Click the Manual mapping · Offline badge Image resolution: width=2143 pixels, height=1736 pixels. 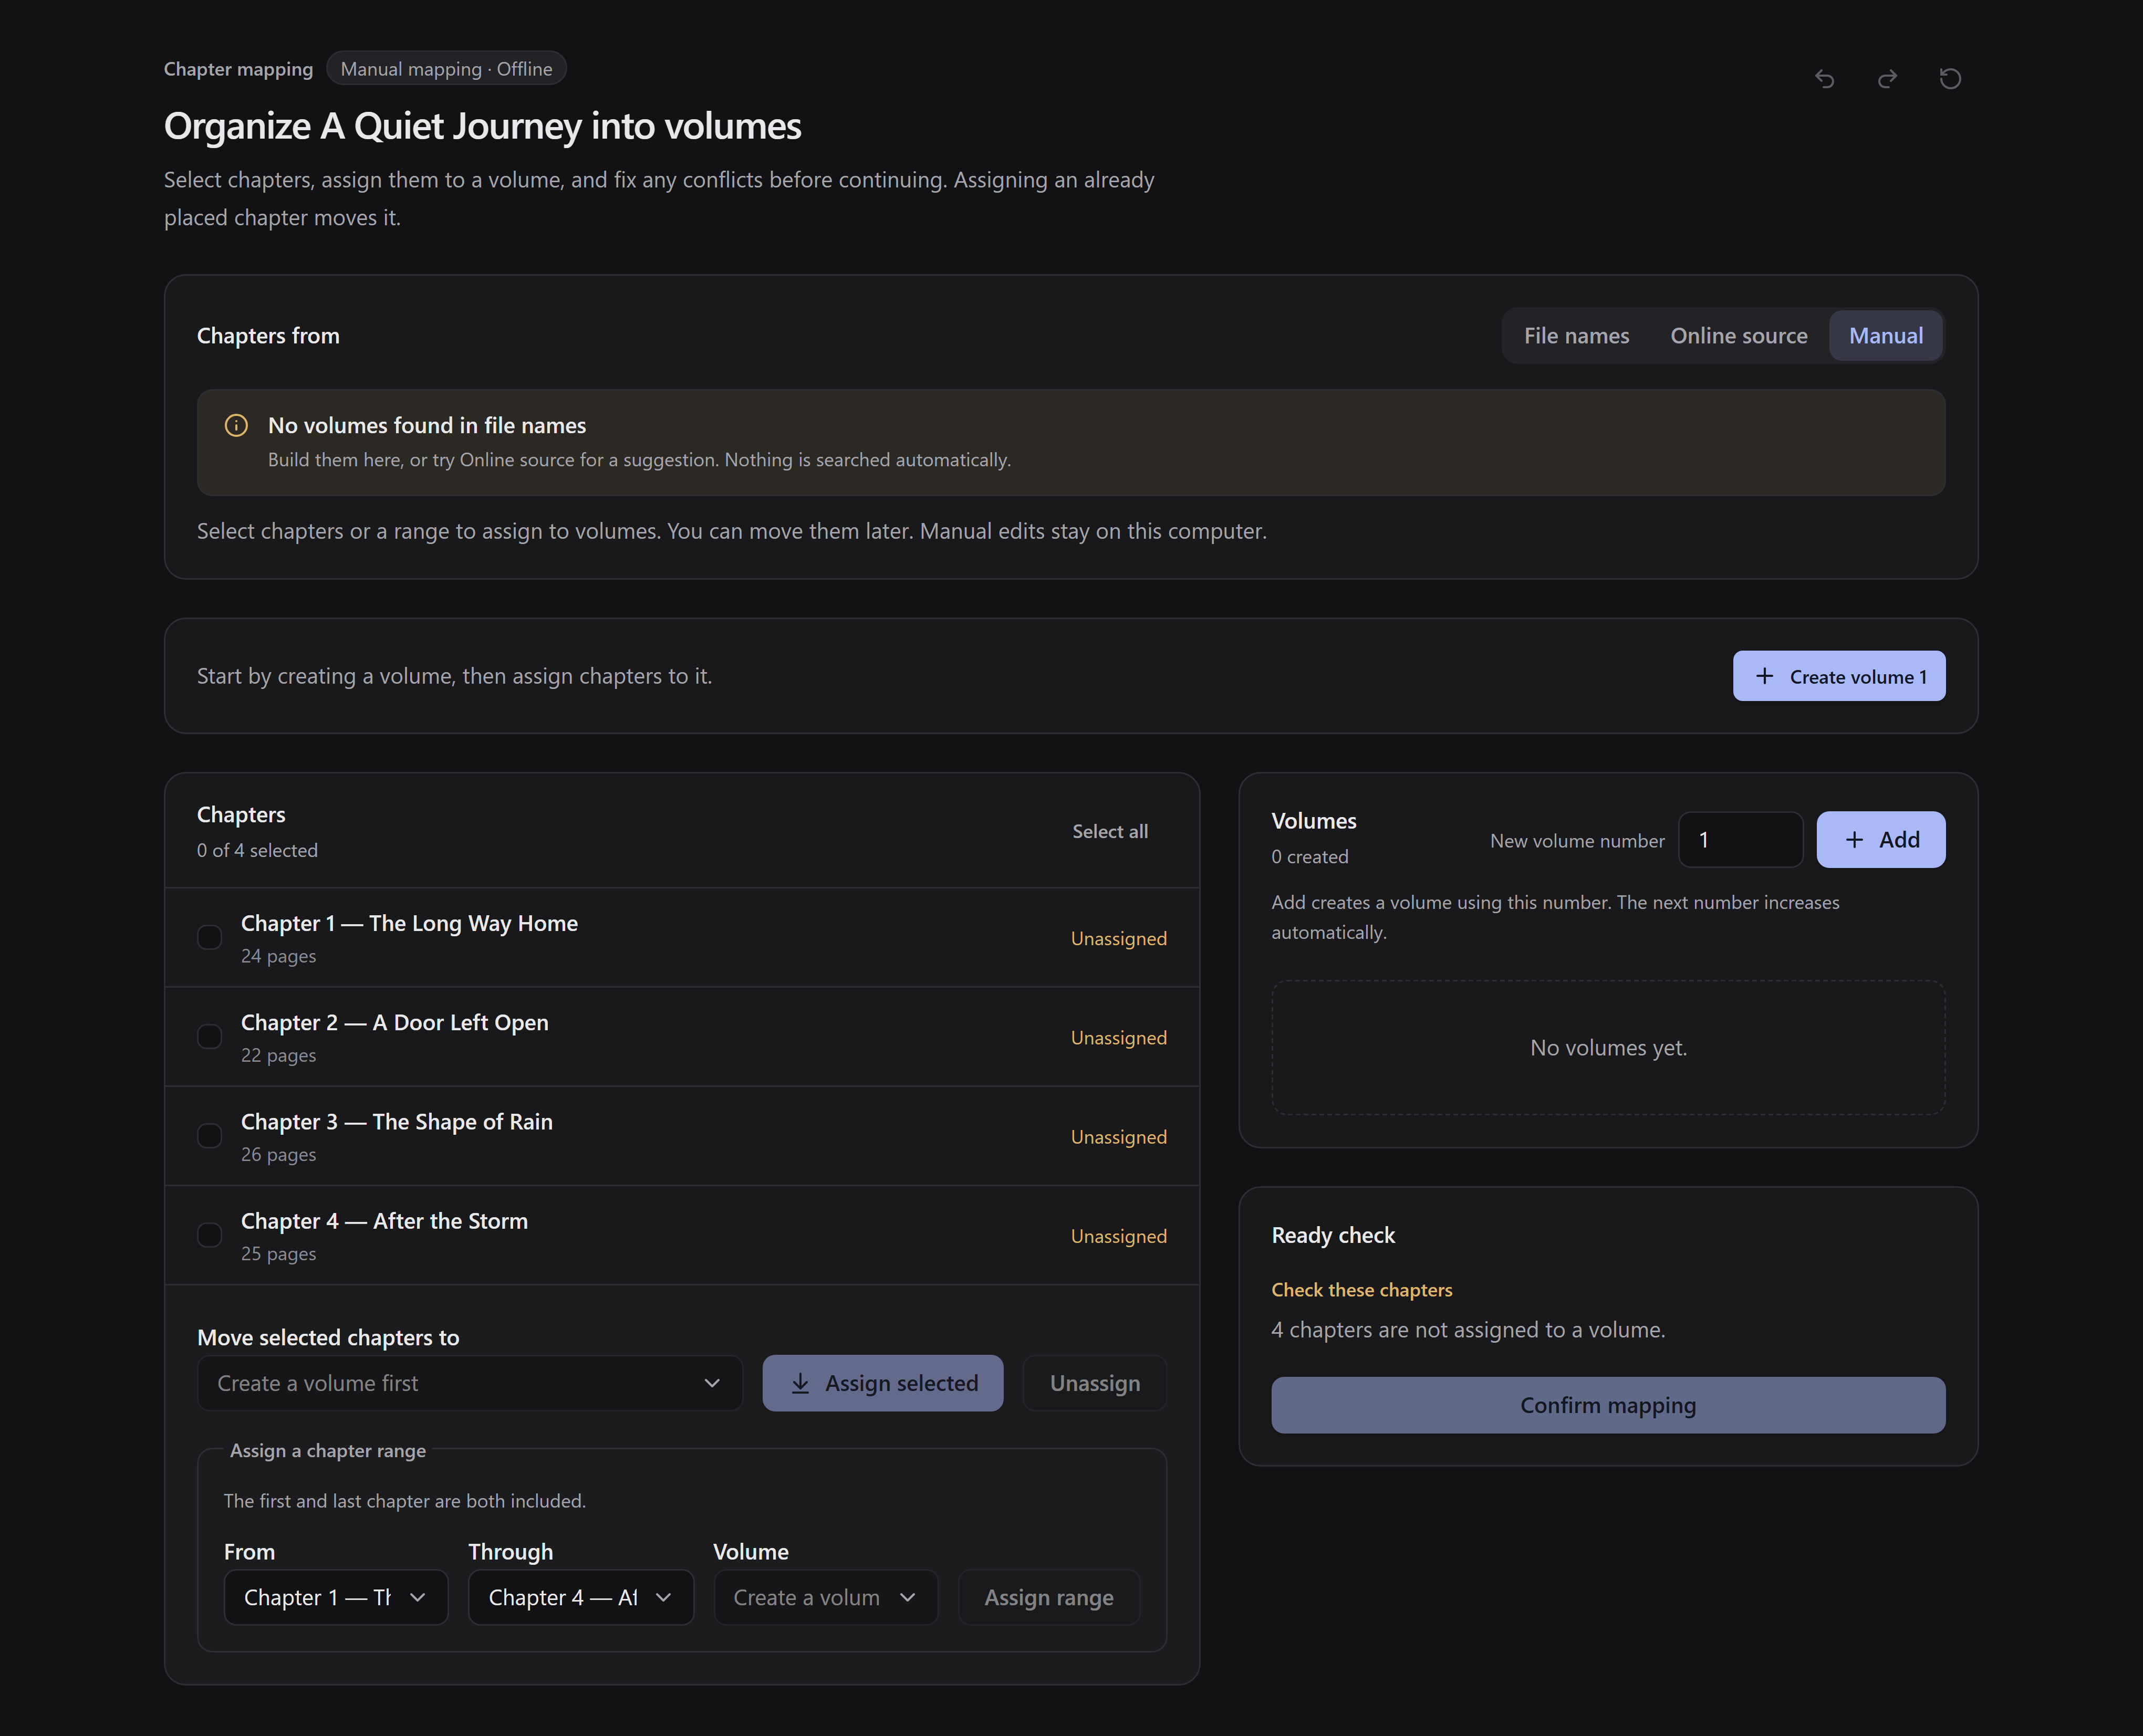point(446,69)
